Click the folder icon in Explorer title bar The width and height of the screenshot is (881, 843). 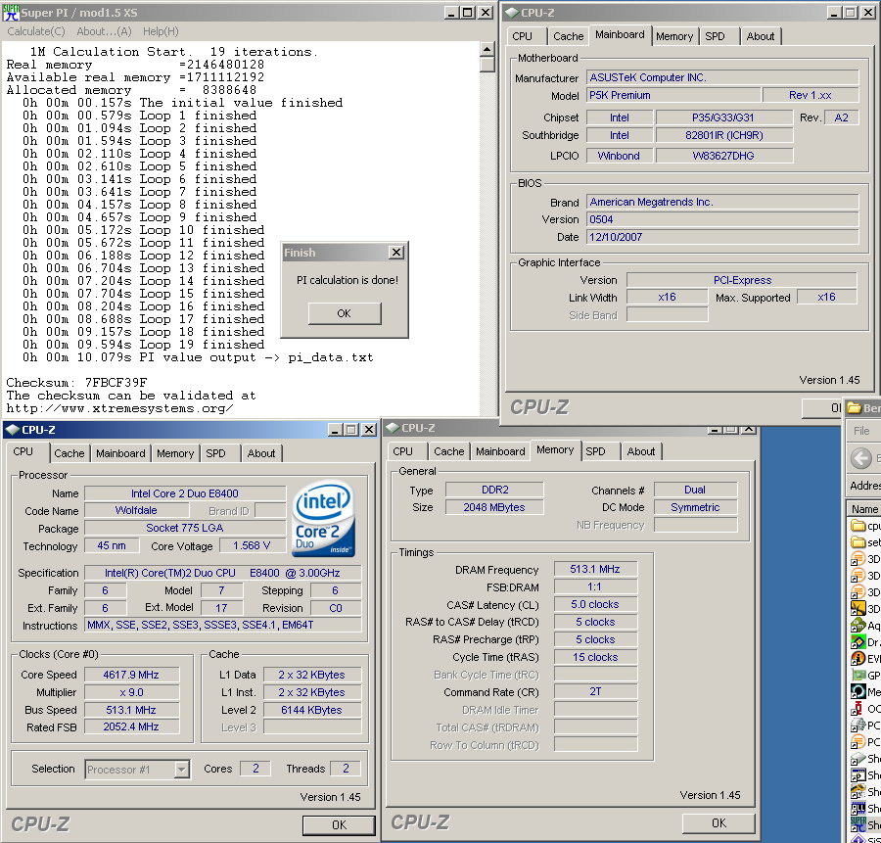point(854,408)
